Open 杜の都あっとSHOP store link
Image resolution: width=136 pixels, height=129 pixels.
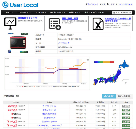[x=49, y=122]
